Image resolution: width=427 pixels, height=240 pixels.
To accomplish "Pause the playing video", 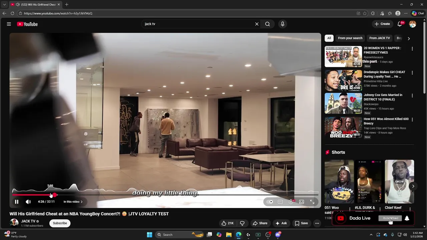I will point(17,202).
